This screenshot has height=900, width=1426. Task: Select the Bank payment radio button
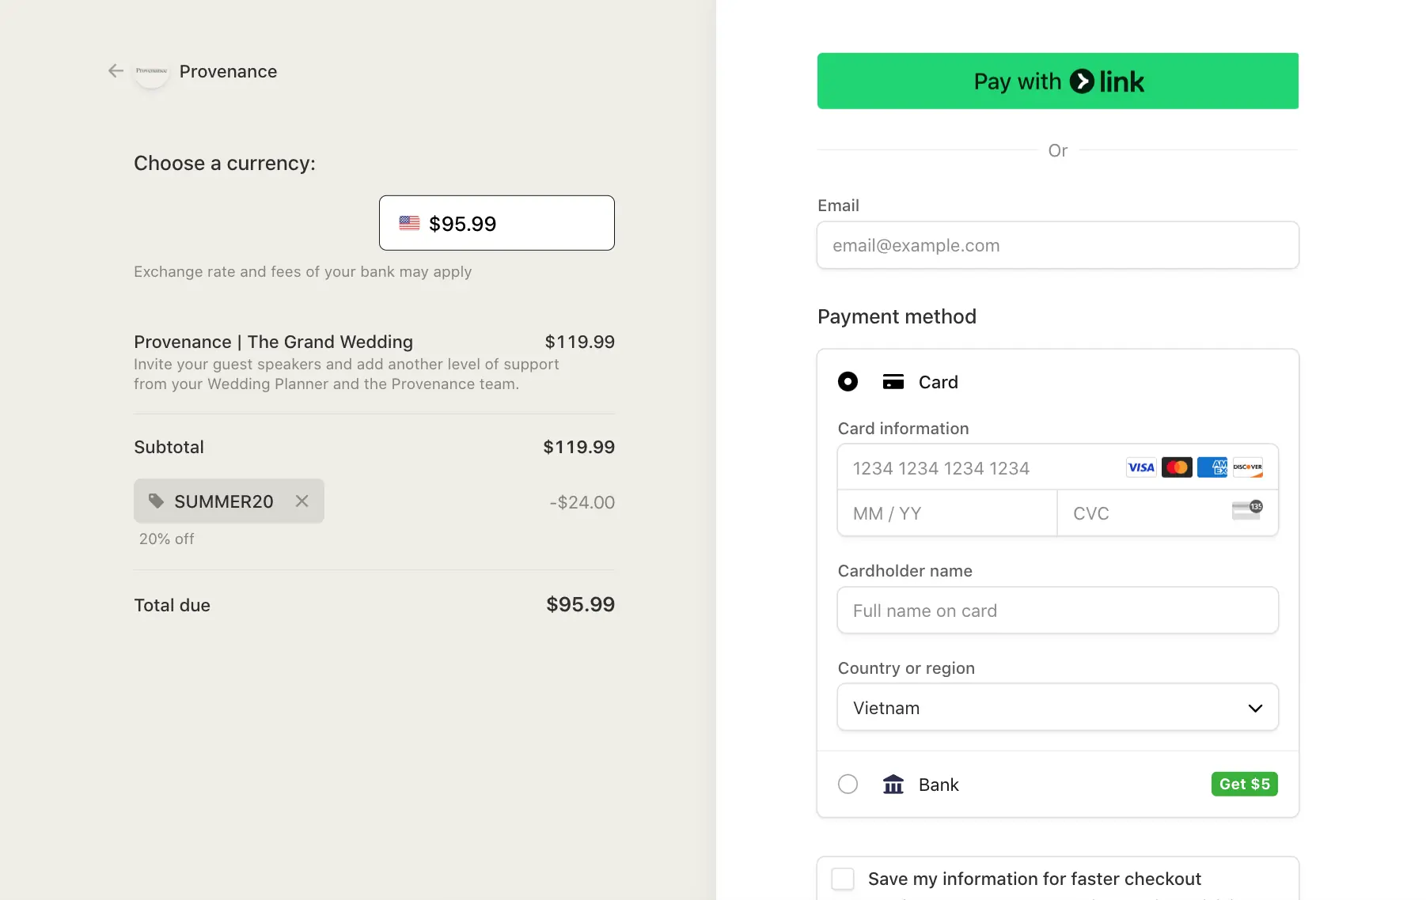[x=848, y=784]
